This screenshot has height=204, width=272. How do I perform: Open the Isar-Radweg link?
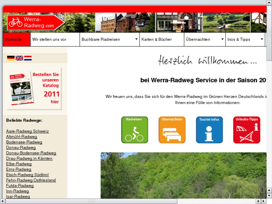(x=18, y=197)
